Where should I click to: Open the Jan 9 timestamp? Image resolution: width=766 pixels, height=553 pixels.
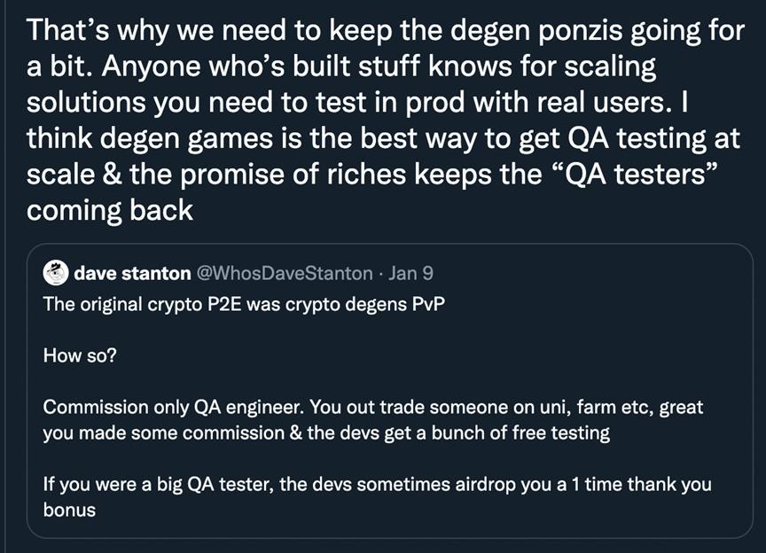tap(411, 271)
